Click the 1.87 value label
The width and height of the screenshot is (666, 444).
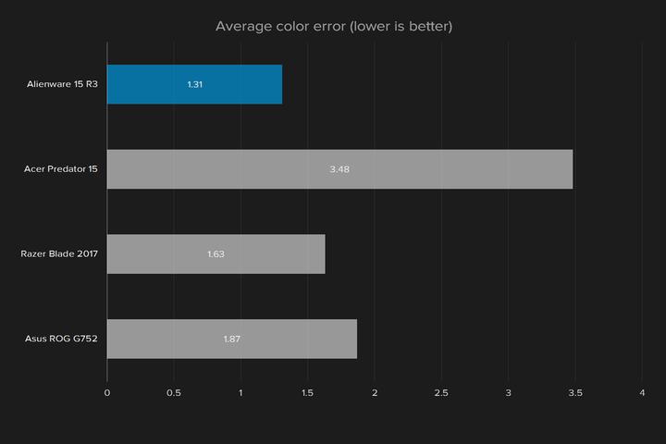[x=231, y=339]
